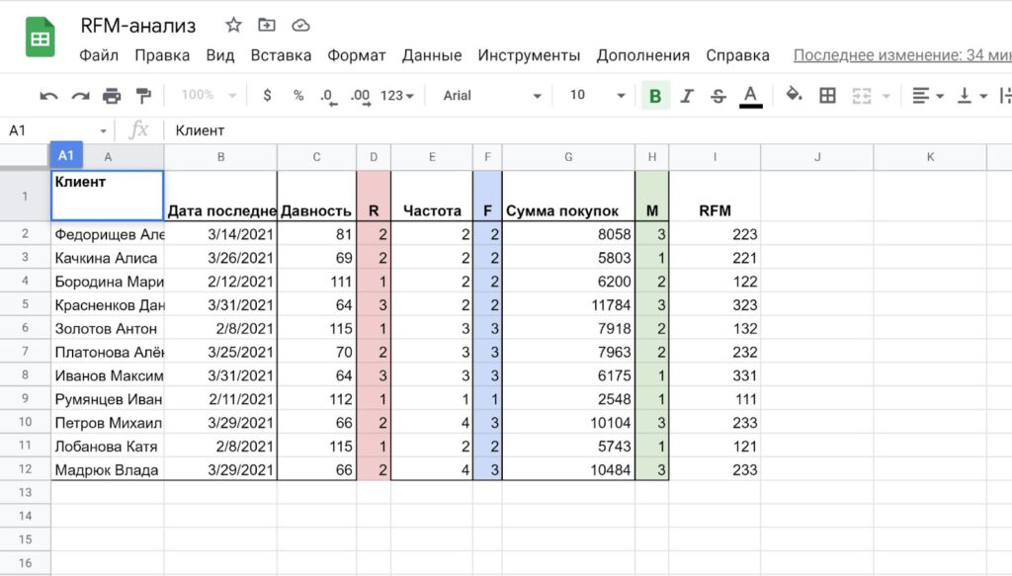Click the print icon in toolbar
This screenshot has width=1012, height=576.
click(x=112, y=96)
